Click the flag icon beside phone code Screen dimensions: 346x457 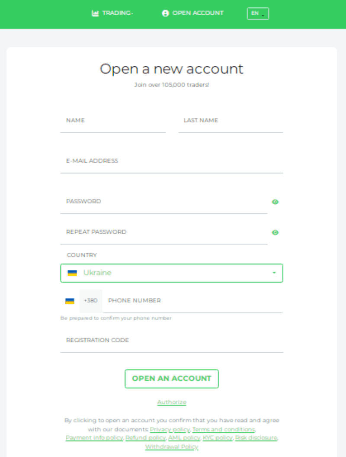point(70,301)
